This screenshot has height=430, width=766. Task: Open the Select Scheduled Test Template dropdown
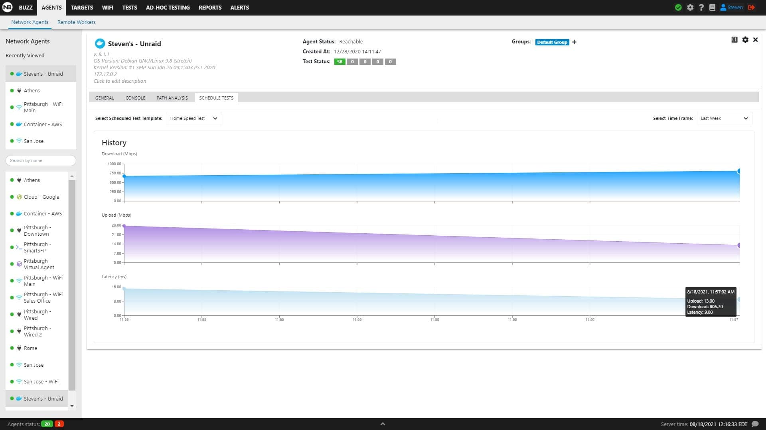[193, 118]
